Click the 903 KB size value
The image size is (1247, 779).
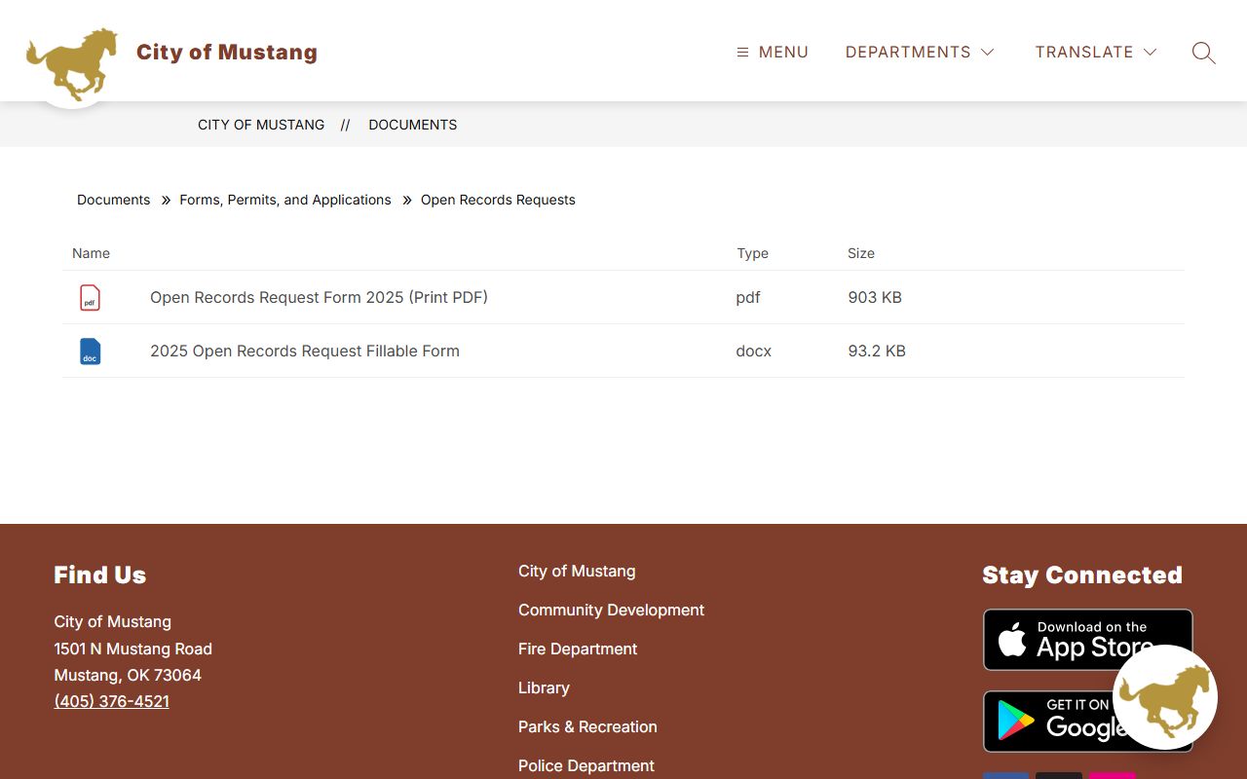(875, 297)
